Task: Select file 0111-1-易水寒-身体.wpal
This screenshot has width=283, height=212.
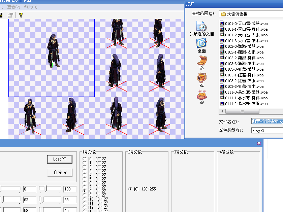Action: point(244,98)
